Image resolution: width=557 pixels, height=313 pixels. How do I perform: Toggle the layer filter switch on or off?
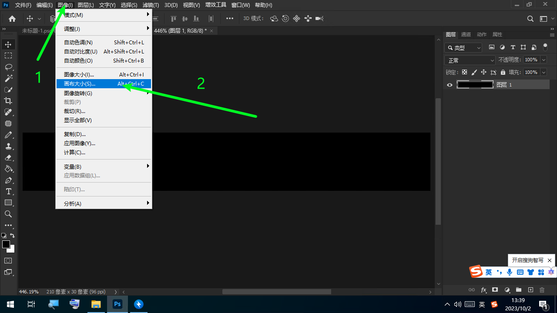pos(545,47)
